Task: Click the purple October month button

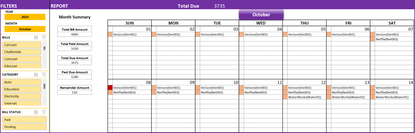Action: coord(261,15)
